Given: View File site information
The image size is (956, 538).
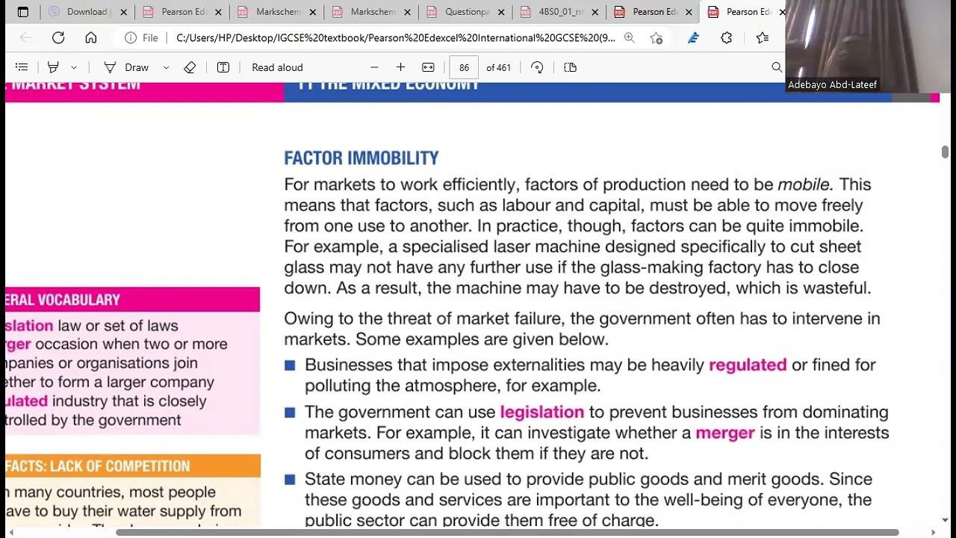Looking at the screenshot, I should tap(142, 38).
